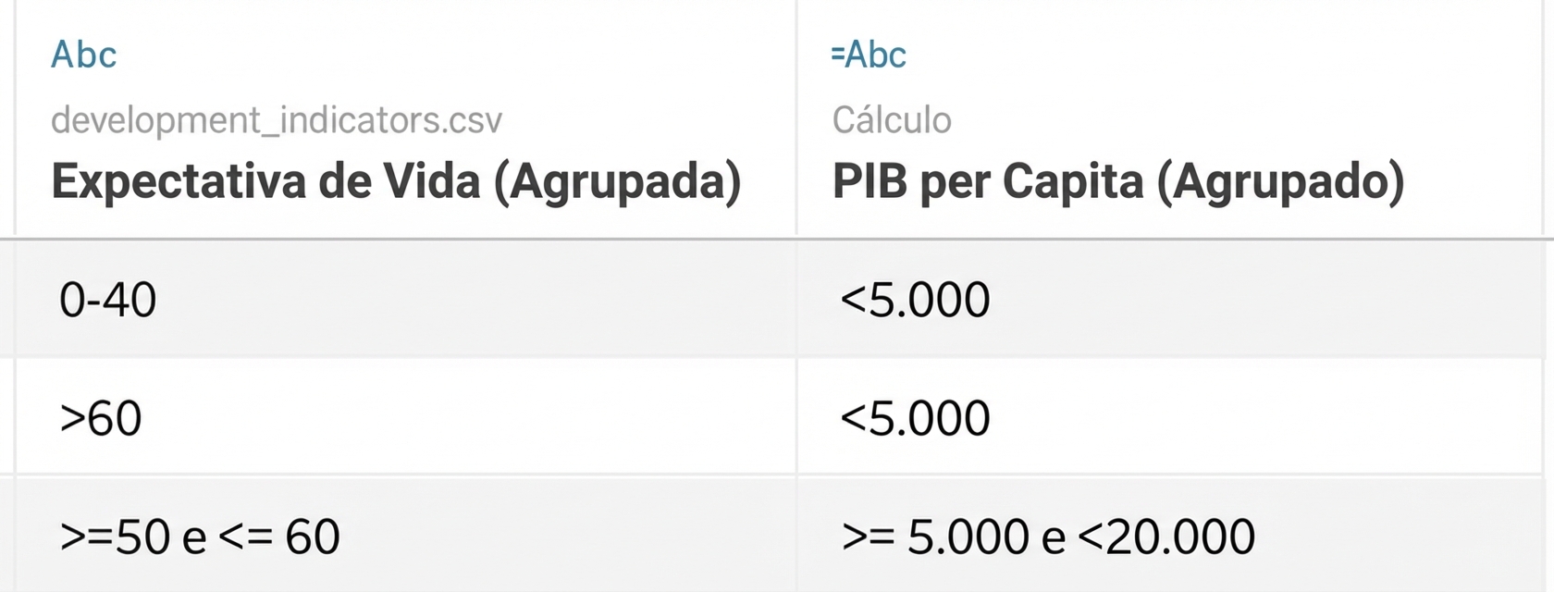Click the blank header area right of the =Abc icon
Viewport: 1554px width, 592px height.
point(1202,55)
